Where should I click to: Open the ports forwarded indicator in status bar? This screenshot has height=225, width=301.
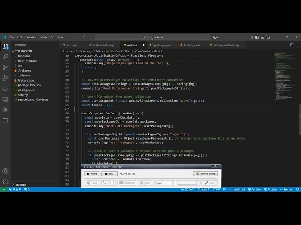[x=27, y=189]
